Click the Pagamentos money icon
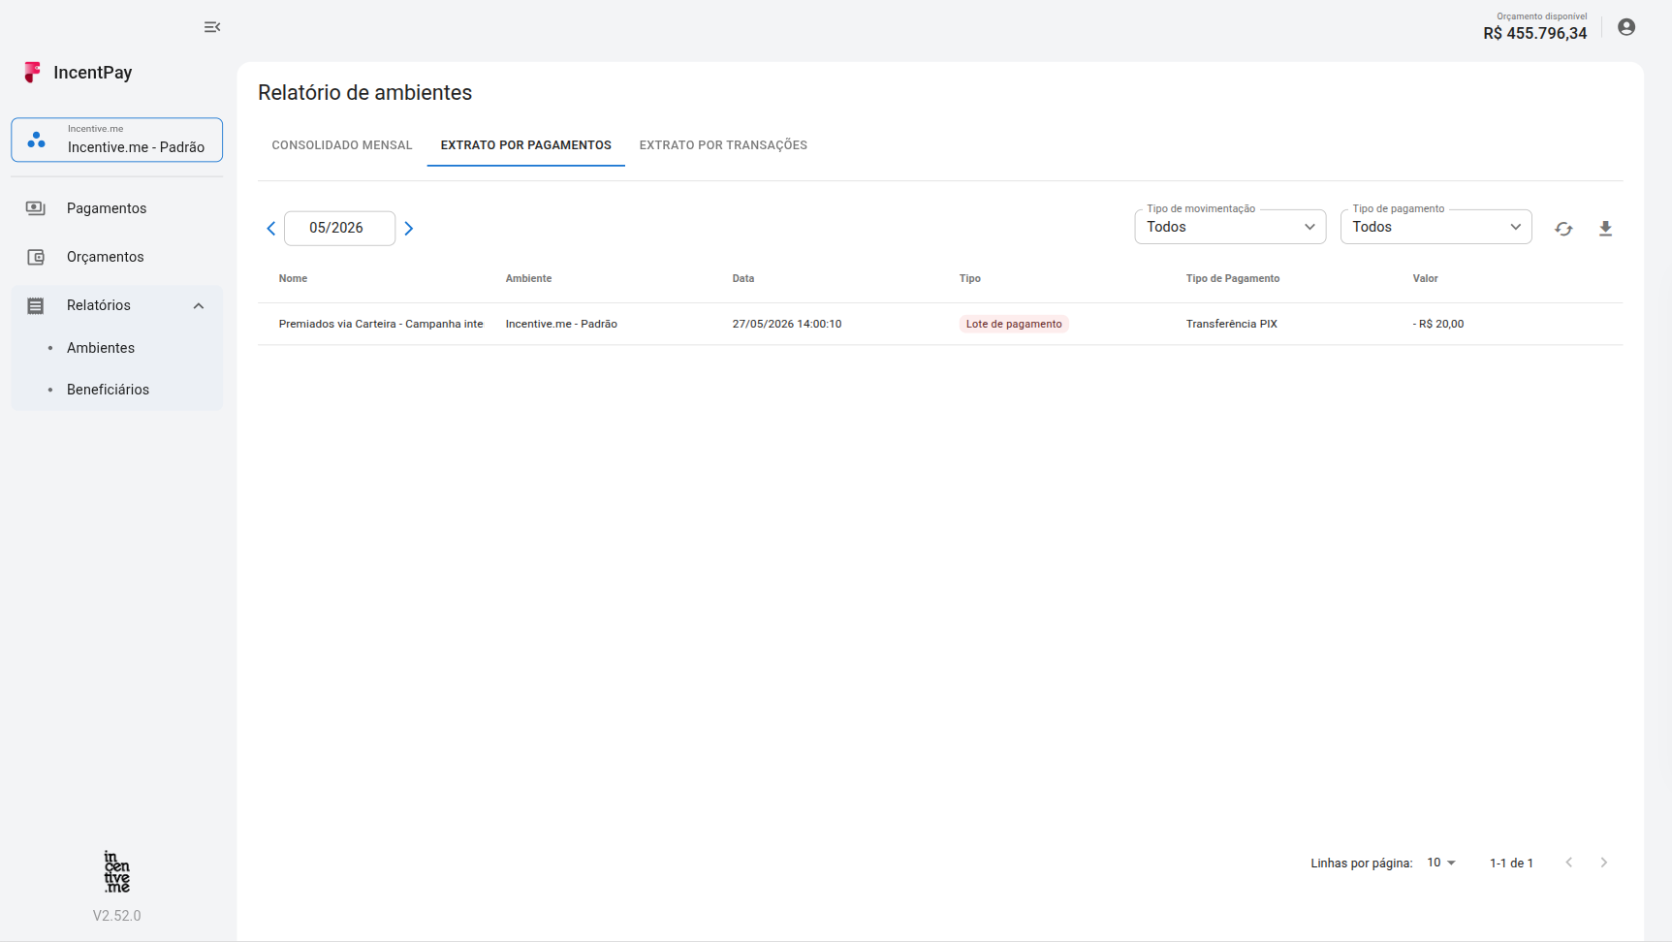Screen dimensions: 1672x942 (36, 208)
